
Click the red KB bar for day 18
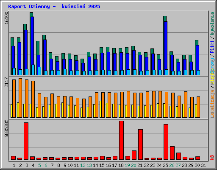coord(121,140)
